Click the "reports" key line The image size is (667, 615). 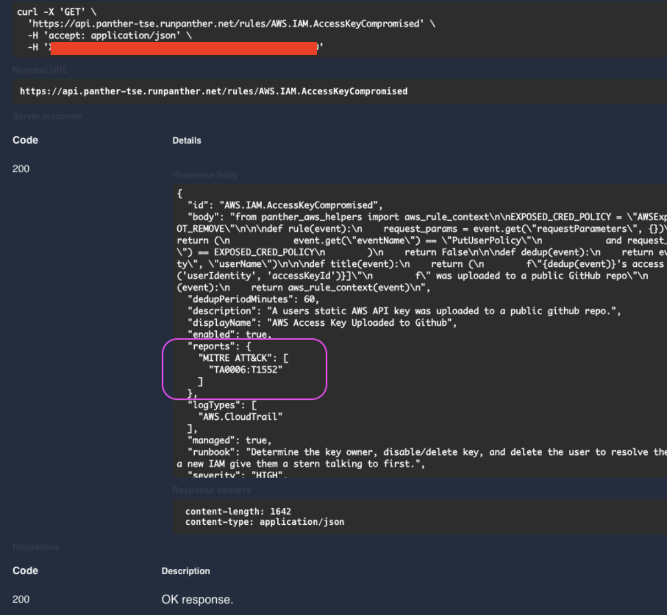[219, 346]
